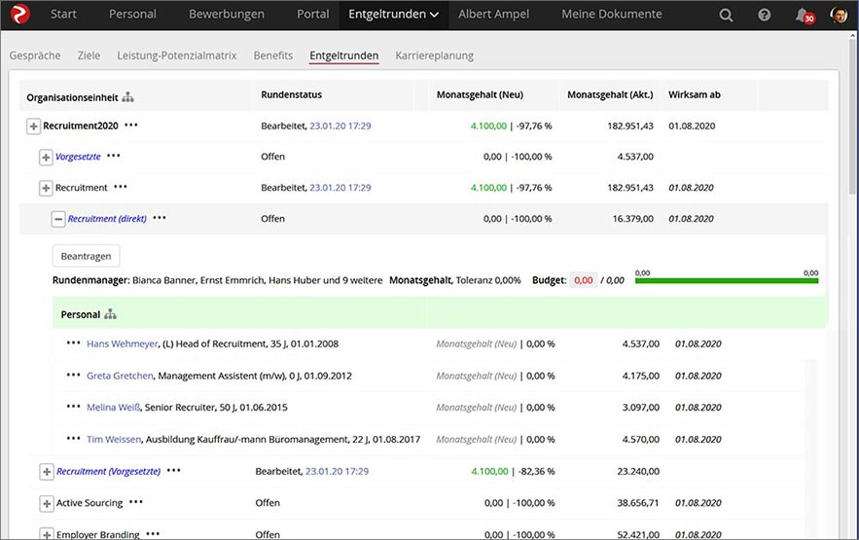Switch to the Karriereplanung tab
859x540 pixels.
(x=435, y=55)
